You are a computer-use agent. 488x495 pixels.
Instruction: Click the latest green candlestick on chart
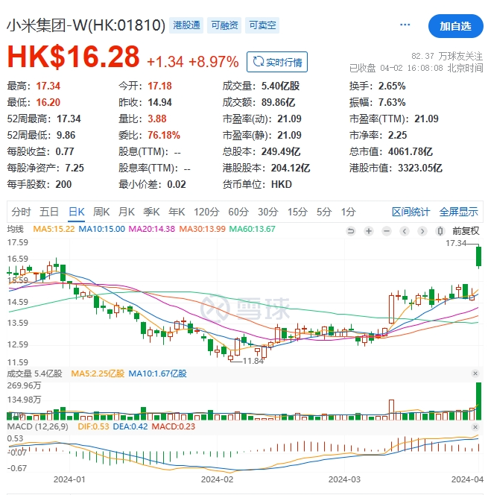tap(478, 256)
